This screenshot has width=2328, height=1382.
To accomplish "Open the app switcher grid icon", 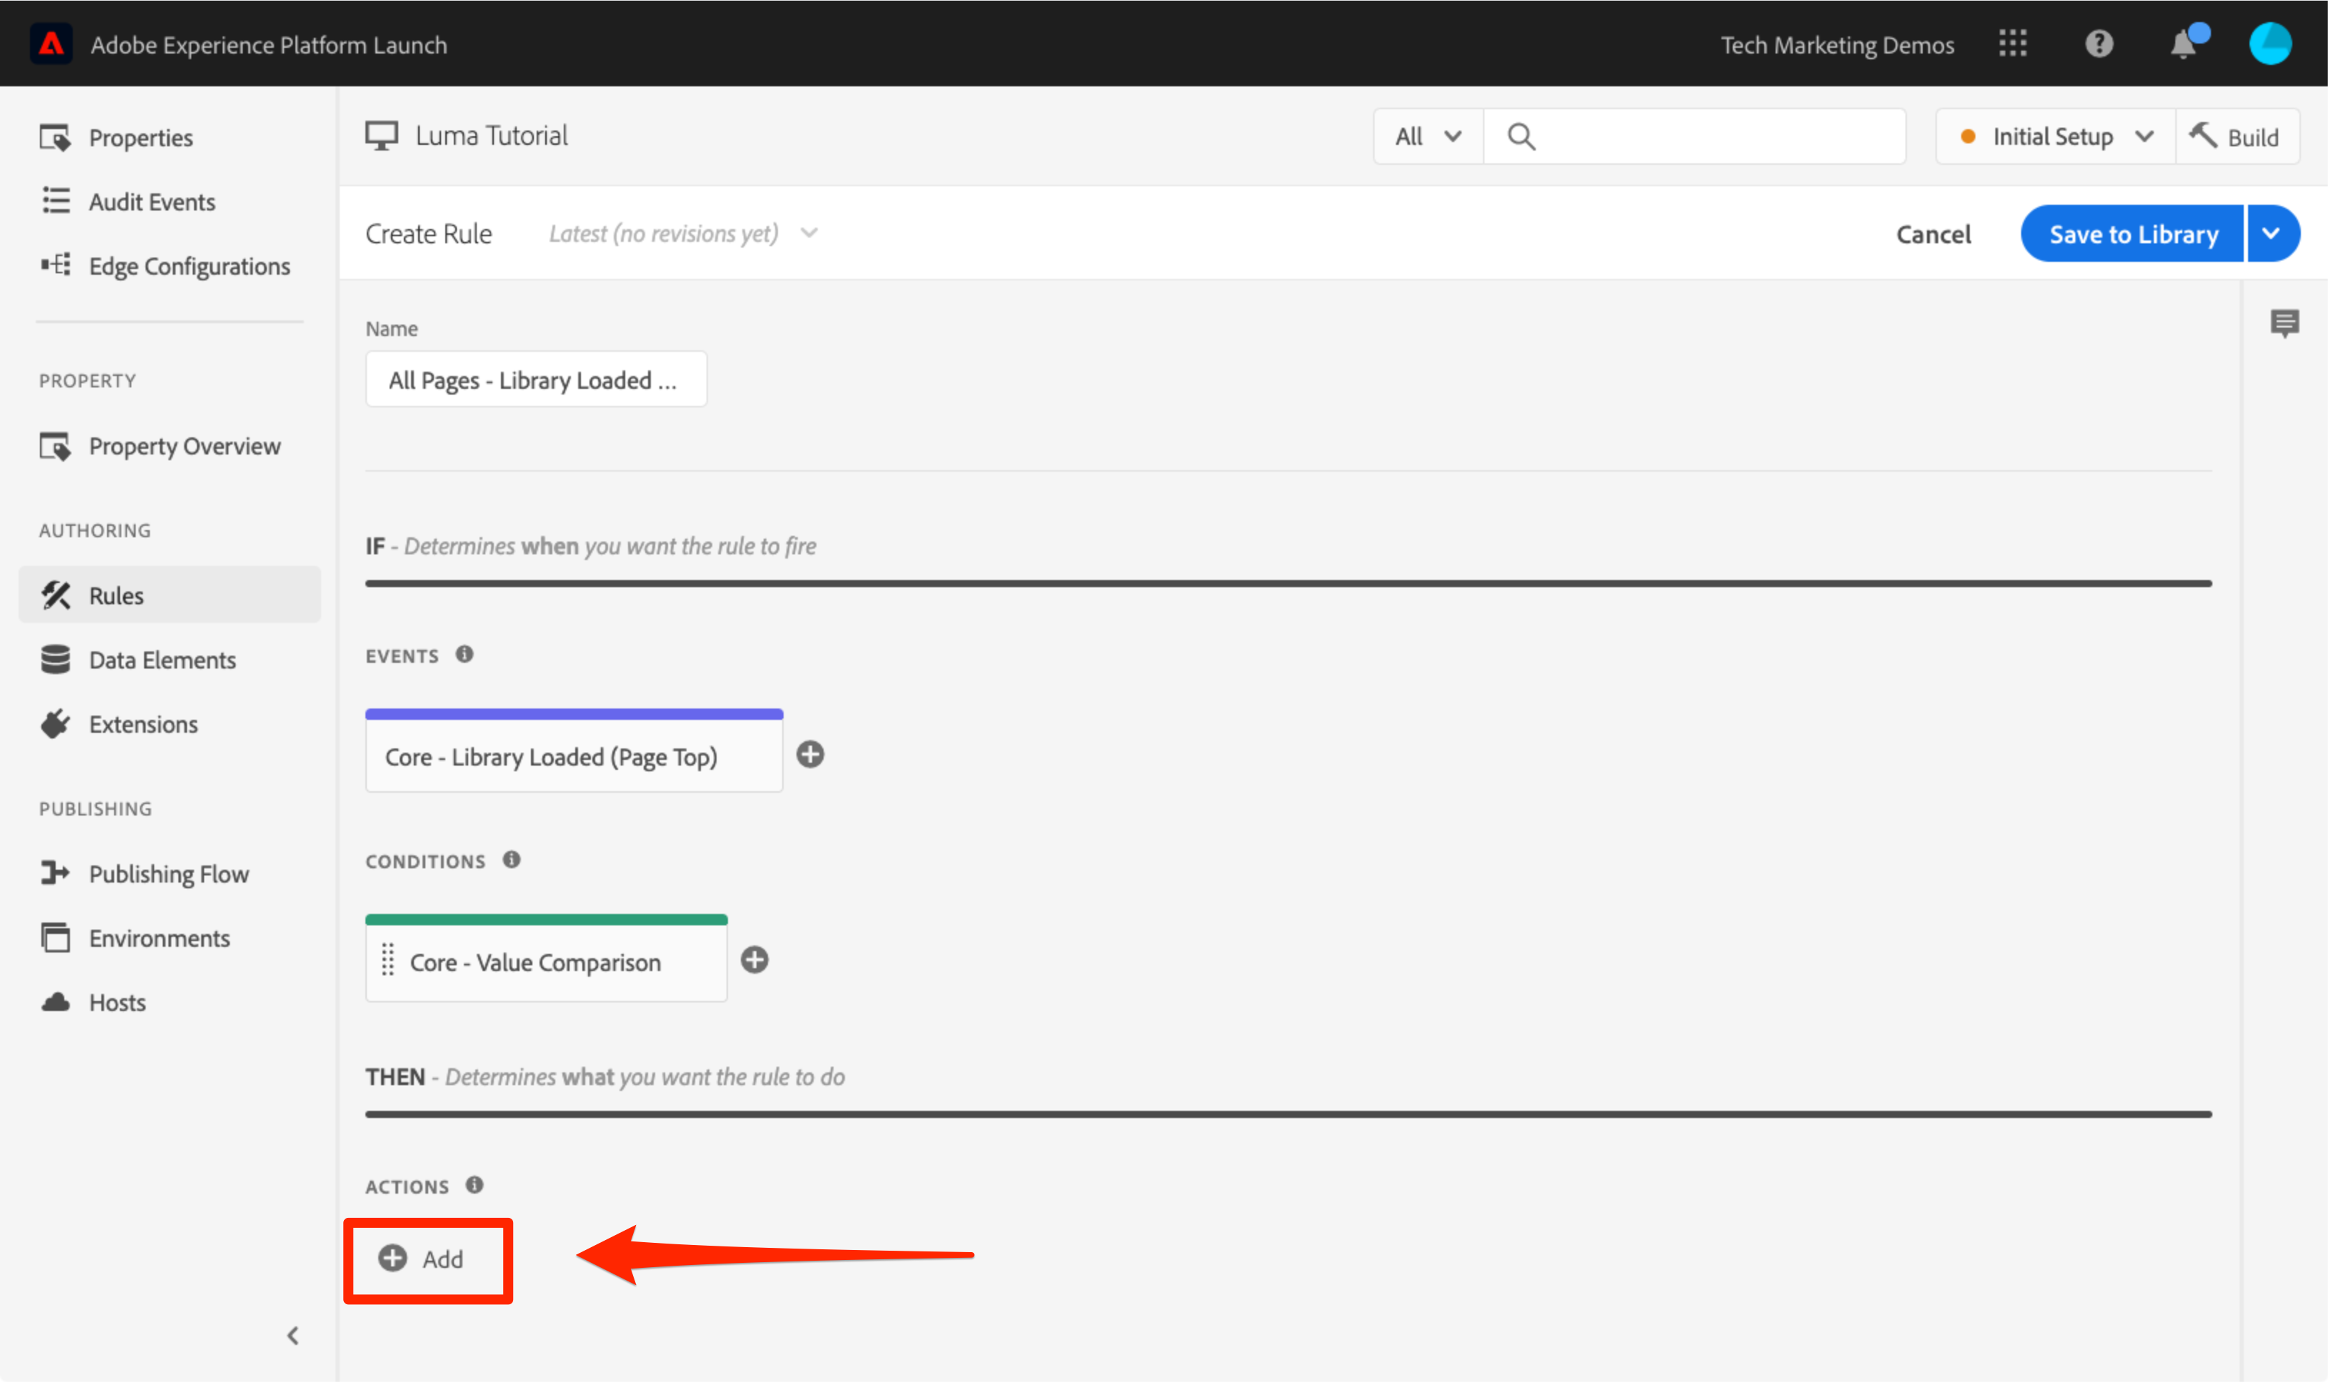I will click(2012, 44).
